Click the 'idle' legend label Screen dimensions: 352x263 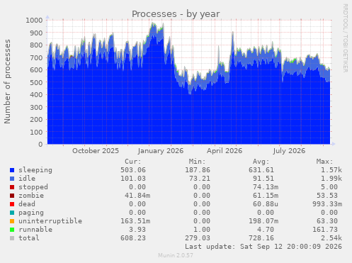tap(27, 179)
